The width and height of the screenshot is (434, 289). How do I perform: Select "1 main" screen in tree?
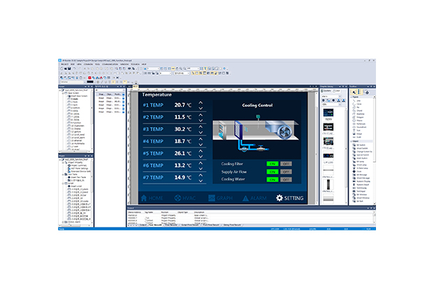tap(74, 99)
